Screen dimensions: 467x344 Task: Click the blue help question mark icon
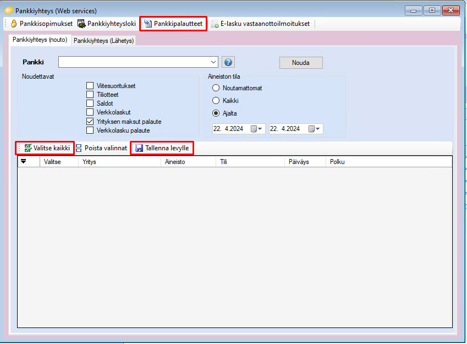point(229,62)
